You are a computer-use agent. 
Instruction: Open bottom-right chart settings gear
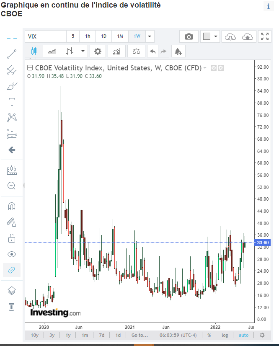point(262,335)
